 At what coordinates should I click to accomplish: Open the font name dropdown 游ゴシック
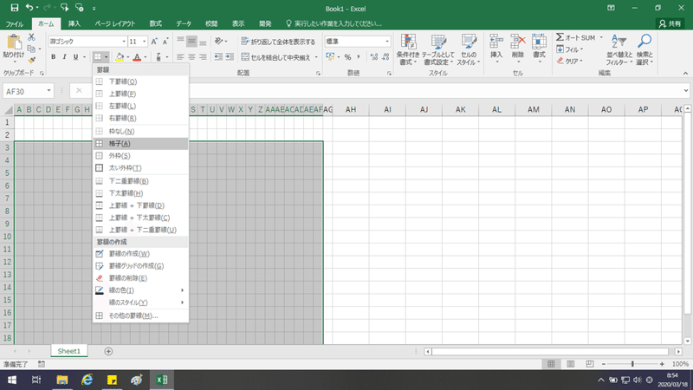pos(124,42)
